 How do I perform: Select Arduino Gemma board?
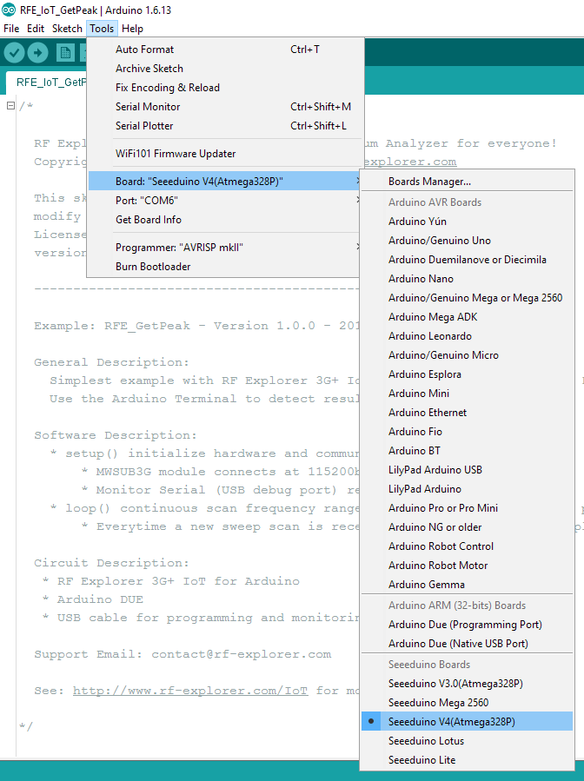467,585
